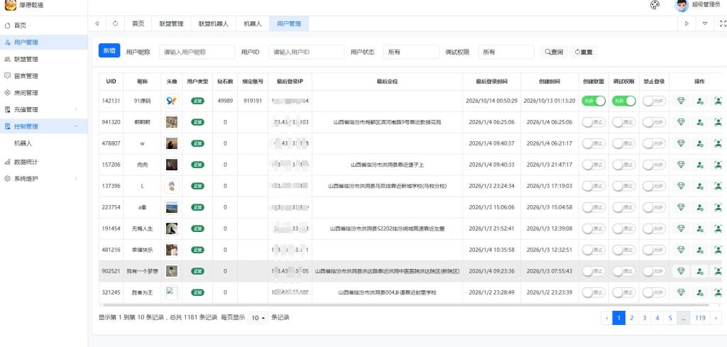This screenshot has height=347, width=727.
Task: Go to last page 119
Action: pos(700,318)
